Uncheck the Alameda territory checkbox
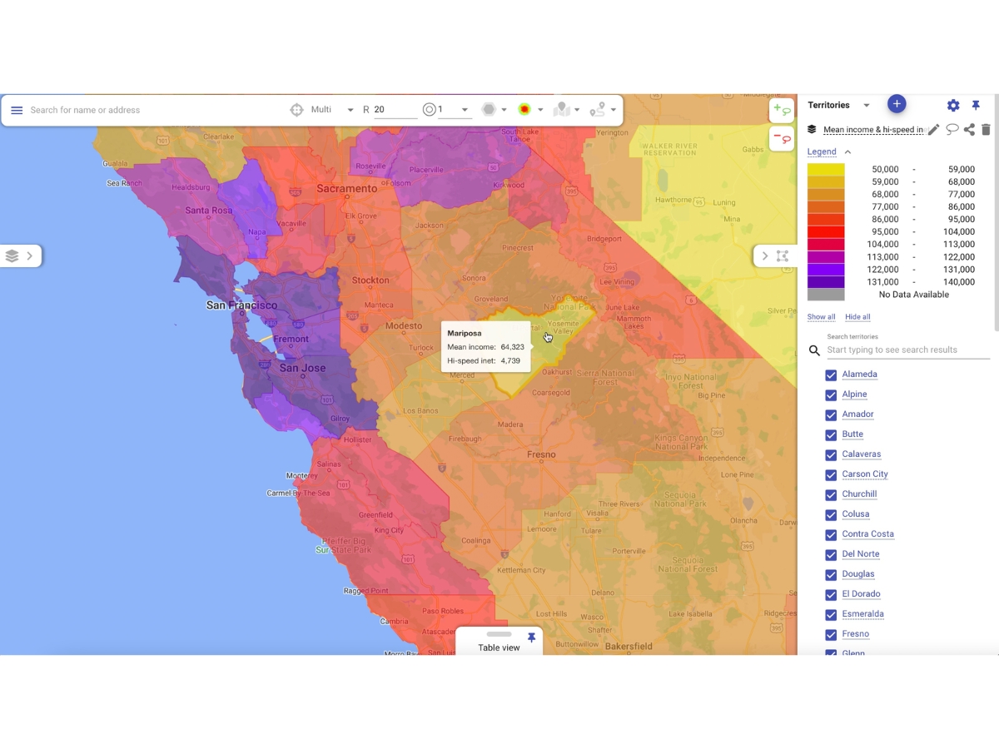This screenshot has height=749, width=999. point(830,374)
